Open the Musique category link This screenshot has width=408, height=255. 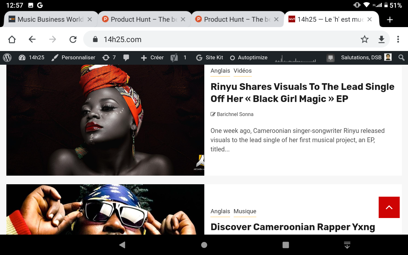coord(245,211)
